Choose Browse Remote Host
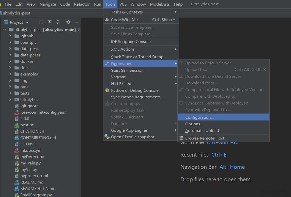291x197 pixels. click(223, 138)
